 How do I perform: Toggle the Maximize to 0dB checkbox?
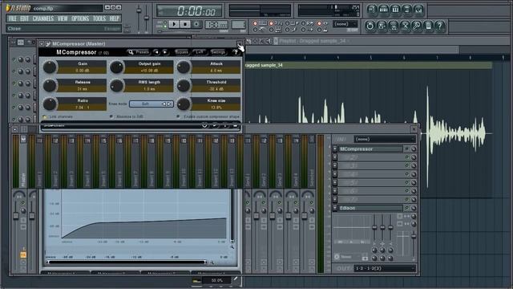111,116
